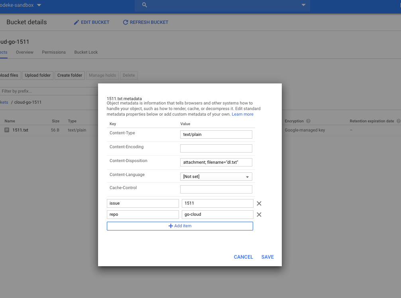Edit the custom key field 'repo'
This screenshot has width=401, height=298.
(x=143, y=215)
